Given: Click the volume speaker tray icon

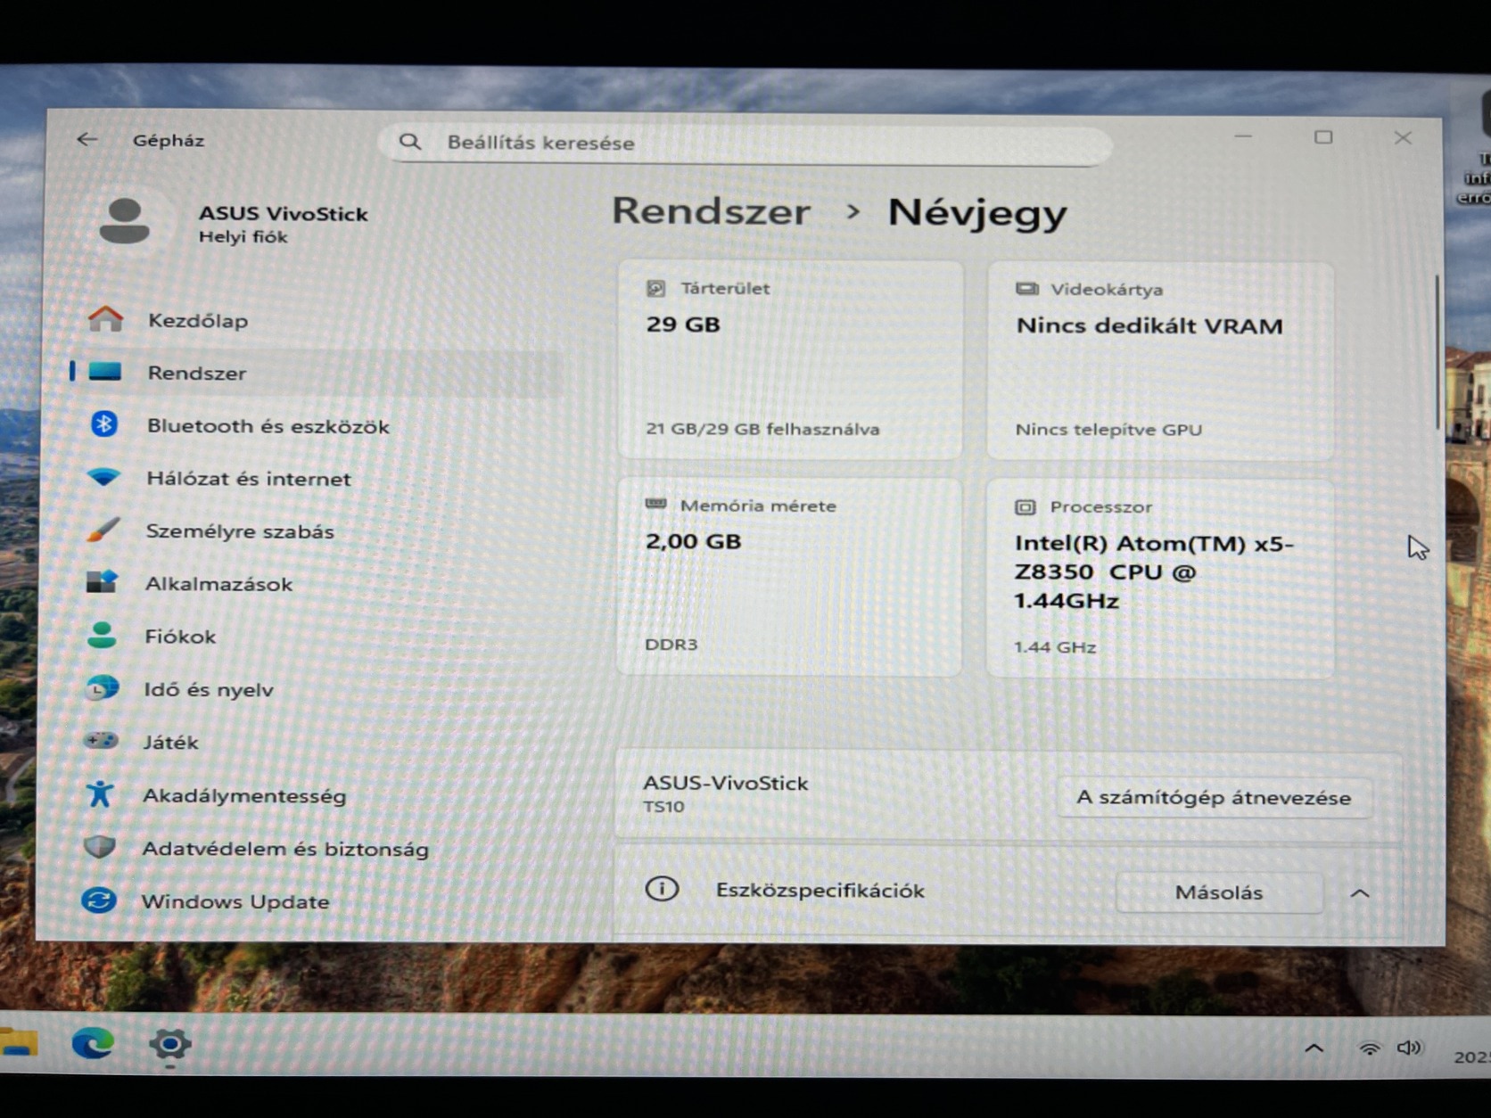Looking at the screenshot, I should tap(1409, 1048).
